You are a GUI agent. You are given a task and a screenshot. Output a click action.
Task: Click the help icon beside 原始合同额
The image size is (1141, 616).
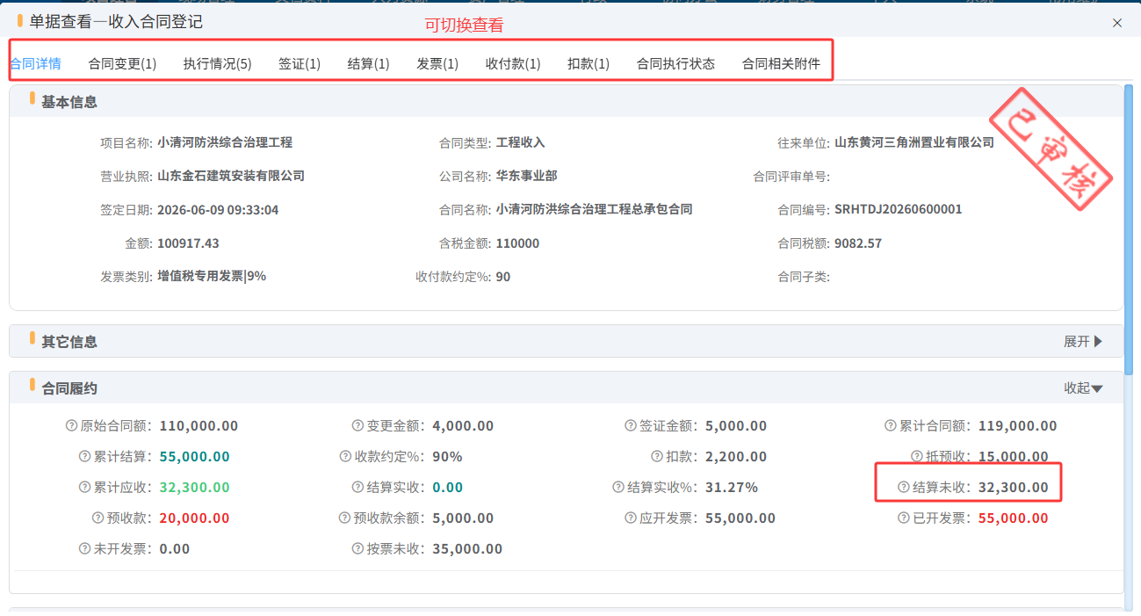point(72,425)
